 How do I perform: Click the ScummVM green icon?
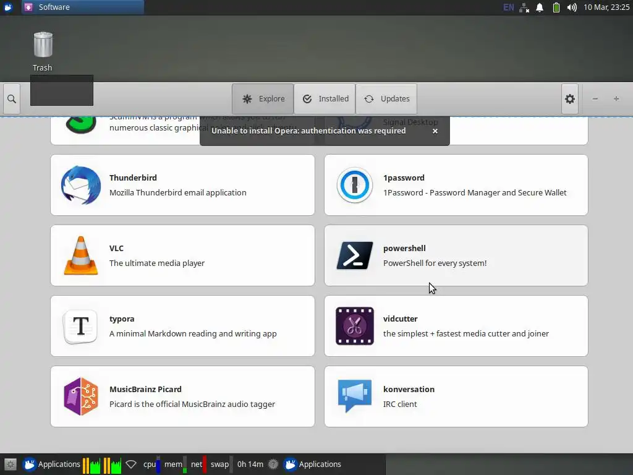pyautogui.click(x=81, y=124)
